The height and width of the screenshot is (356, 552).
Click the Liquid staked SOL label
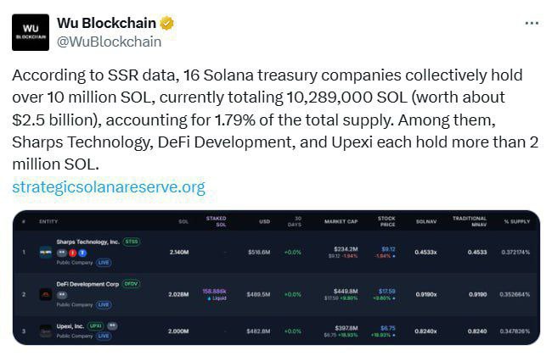tap(217, 298)
